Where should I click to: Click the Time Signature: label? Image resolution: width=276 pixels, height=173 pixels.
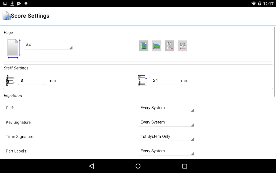click(20, 137)
